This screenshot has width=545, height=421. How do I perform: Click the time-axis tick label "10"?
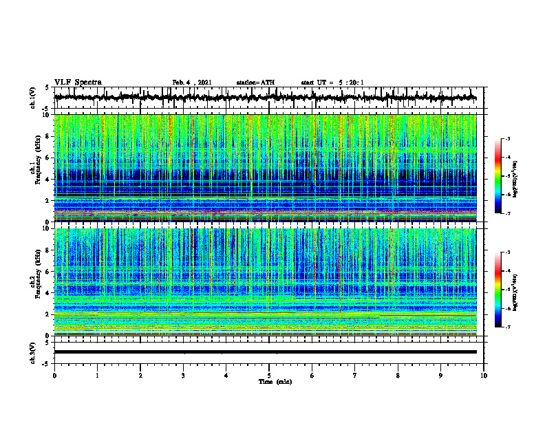[484, 376]
